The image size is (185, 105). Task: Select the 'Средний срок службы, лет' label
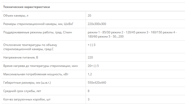click(22, 91)
